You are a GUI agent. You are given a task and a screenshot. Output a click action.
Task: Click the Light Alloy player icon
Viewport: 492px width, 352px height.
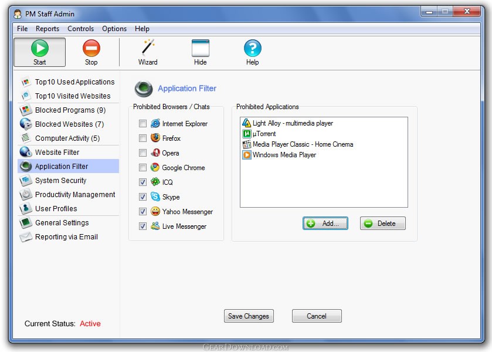[247, 123]
